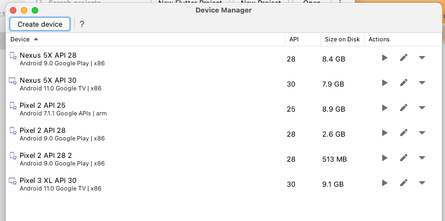Edit the Pixel 3 XL API 30 device
This screenshot has height=221, width=445.
(x=404, y=183)
